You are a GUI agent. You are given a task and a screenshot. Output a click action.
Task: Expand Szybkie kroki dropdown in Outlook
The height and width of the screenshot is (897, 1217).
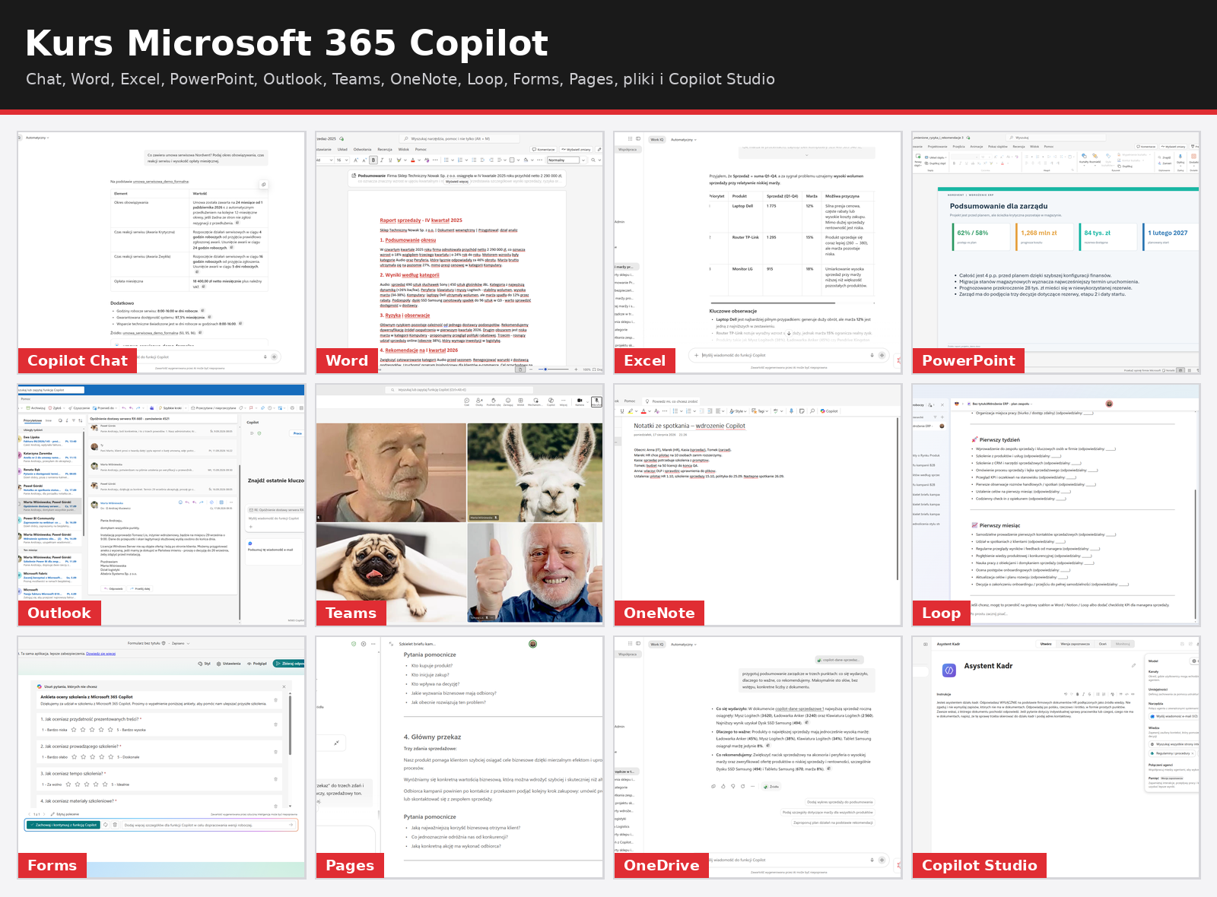(x=186, y=408)
